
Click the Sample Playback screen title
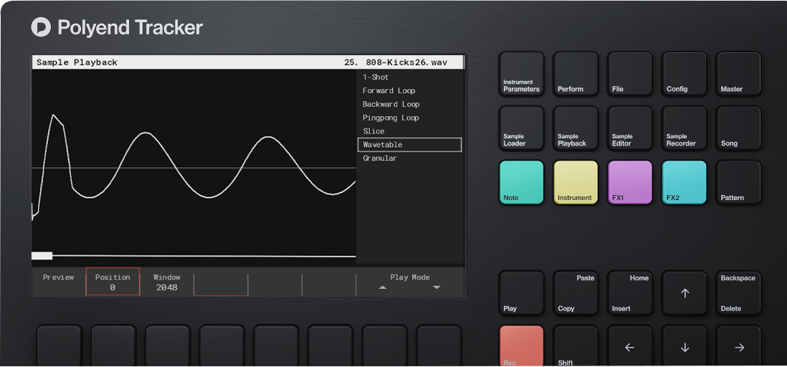77,63
